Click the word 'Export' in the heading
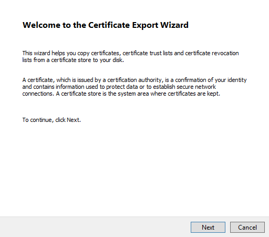269x237 pixels. coord(145,25)
